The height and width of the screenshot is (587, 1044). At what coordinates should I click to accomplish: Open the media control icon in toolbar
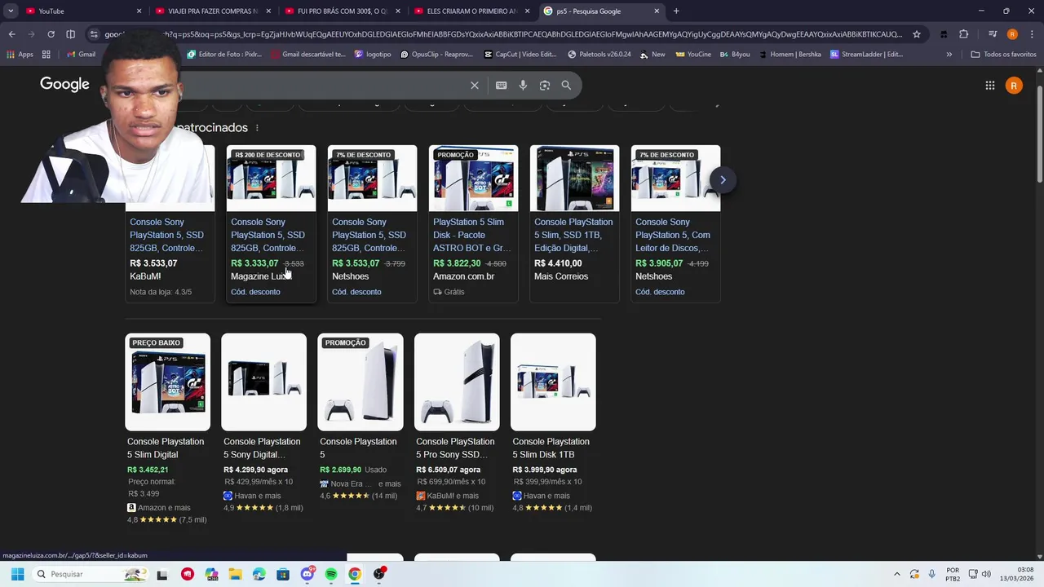(x=992, y=34)
